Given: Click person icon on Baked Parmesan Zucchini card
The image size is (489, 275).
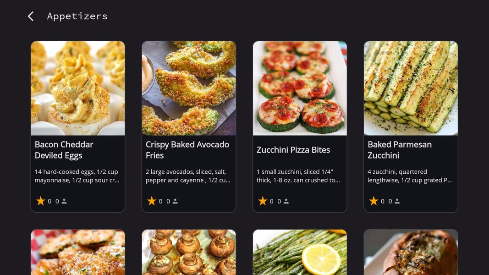Looking at the screenshot, I should tap(397, 201).
